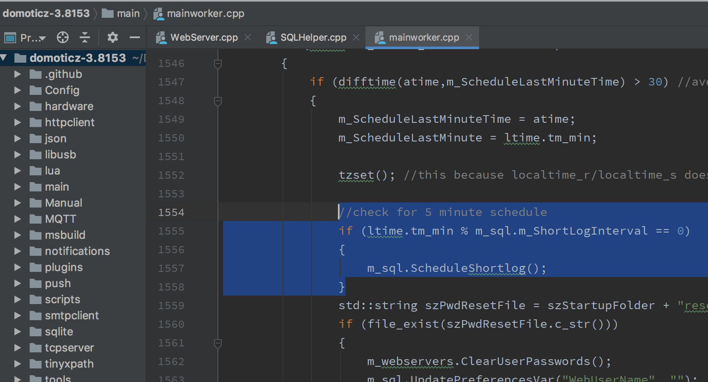
Task: Click the MQTT folder icon
Action: click(36, 219)
